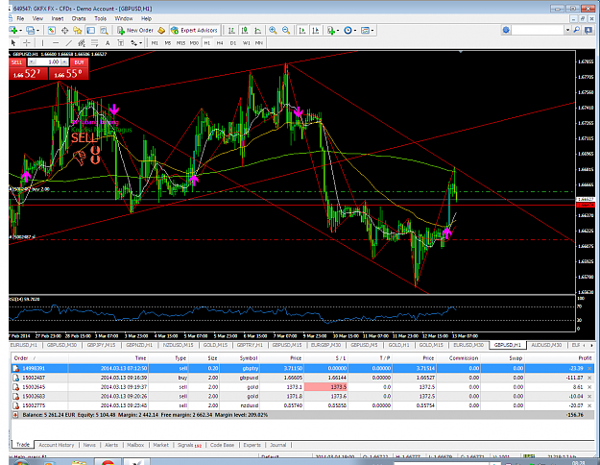Decrease the one-click trading volume with the down arrow
Image resolution: width=600 pixels, height=465 pixels.
pos(32,62)
